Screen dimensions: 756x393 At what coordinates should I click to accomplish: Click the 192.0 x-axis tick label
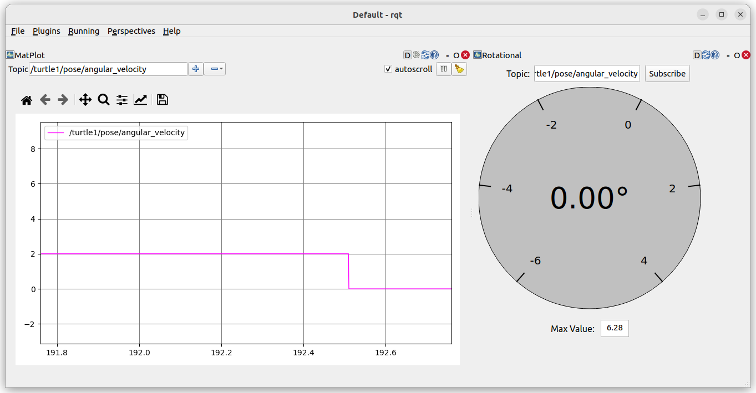click(139, 353)
